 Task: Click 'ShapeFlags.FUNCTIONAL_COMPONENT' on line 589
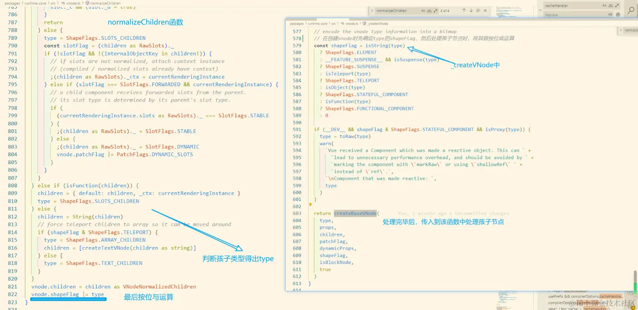[369, 109]
